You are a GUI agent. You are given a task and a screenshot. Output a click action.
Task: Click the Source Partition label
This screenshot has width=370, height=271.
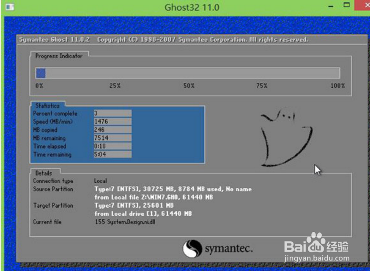click(53, 189)
